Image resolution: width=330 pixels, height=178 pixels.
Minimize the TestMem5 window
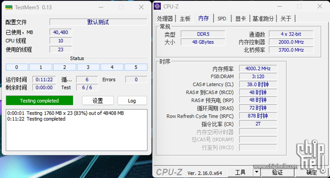(x=101, y=7)
